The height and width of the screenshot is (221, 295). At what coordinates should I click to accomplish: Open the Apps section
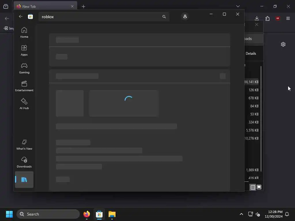pyautogui.click(x=24, y=50)
